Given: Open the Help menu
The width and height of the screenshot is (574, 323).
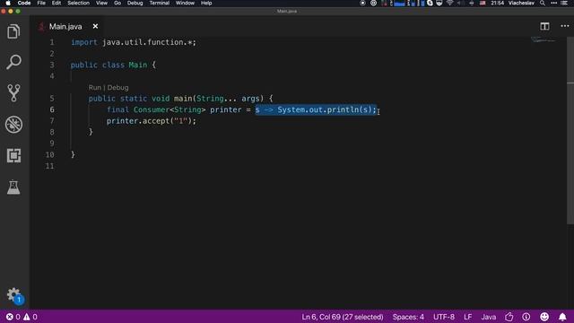Looking at the screenshot, I should pyautogui.click(x=206, y=3).
